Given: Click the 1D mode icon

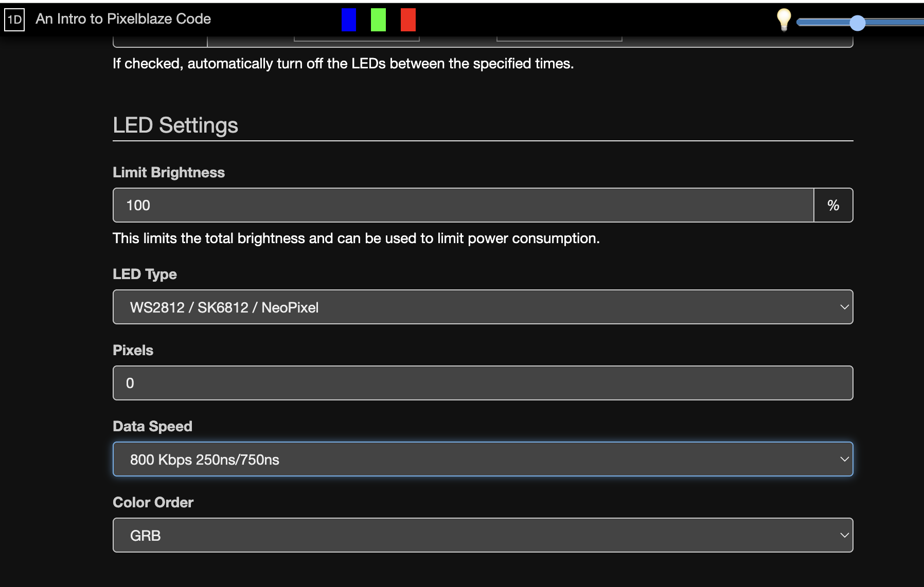Looking at the screenshot, I should (14, 20).
